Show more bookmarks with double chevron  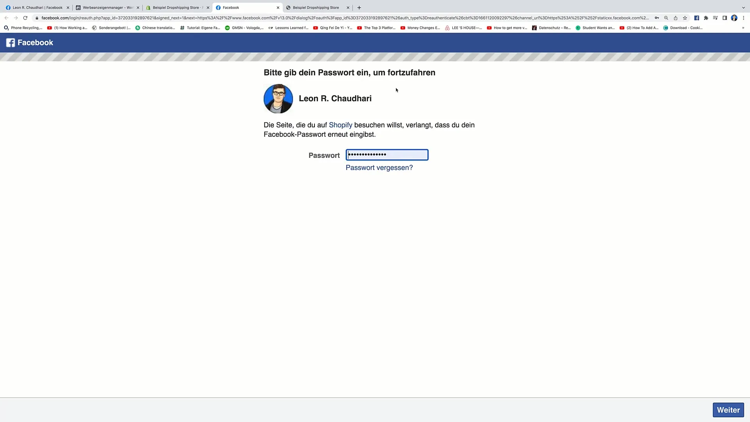point(743,28)
